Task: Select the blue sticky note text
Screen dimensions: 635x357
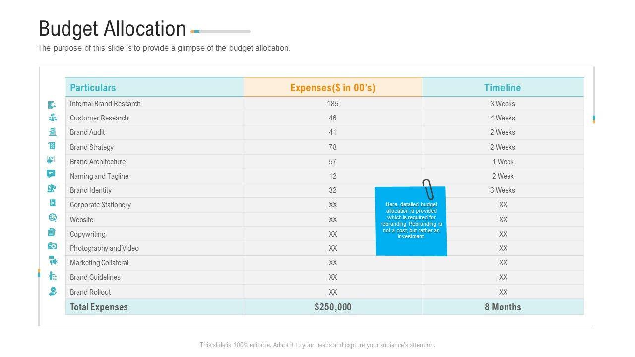Action: click(411, 221)
